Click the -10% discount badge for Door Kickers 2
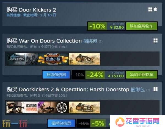 [97, 26]
